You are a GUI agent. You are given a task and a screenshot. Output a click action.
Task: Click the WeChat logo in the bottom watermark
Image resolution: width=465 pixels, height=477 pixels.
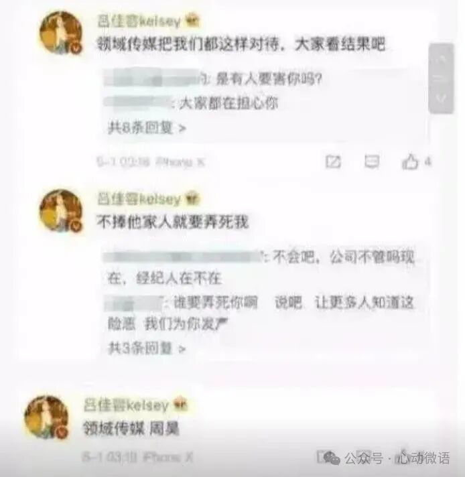331,458
